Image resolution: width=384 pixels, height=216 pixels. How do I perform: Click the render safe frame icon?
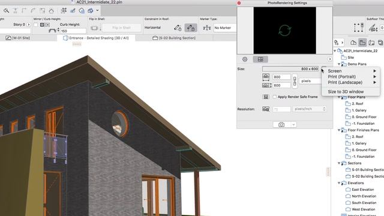266,97
